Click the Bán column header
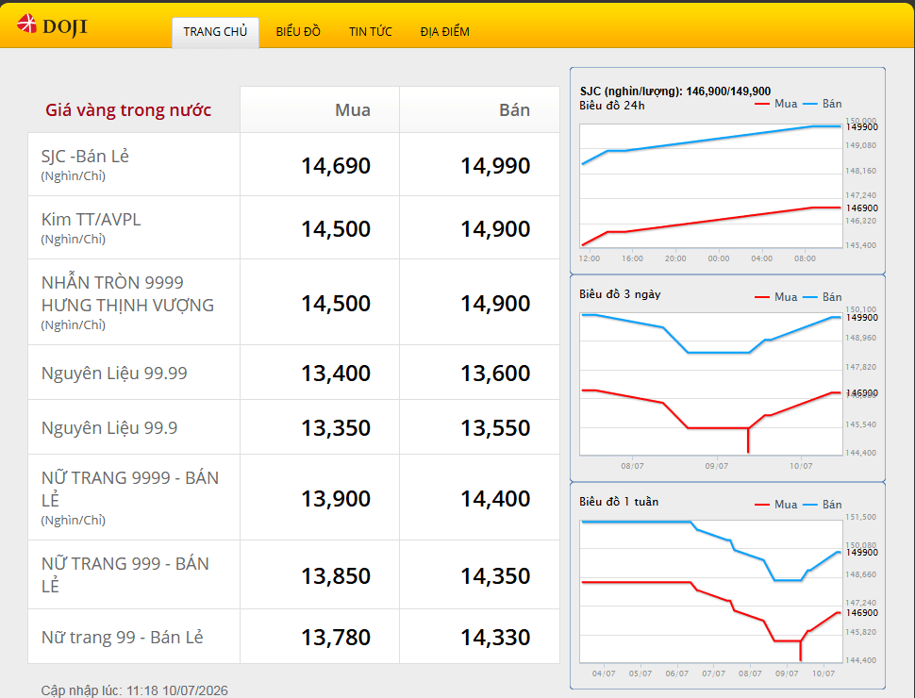The image size is (915, 698). coord(514,110)
